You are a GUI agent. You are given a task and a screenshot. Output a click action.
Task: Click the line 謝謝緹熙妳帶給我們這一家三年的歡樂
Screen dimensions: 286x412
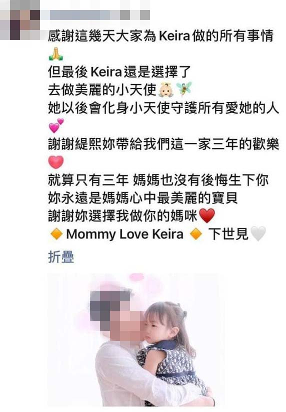163,144
